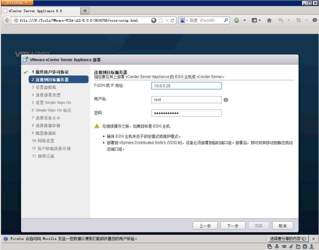
Task: Click the deployment wizard title icon
Action: pyautogui.click(x=25, y=60)
